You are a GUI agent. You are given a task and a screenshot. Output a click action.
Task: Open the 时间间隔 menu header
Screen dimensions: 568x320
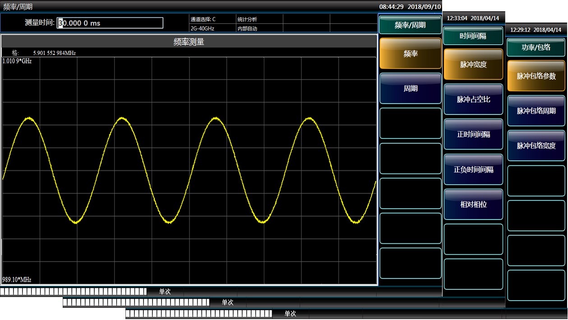(473, 36)
